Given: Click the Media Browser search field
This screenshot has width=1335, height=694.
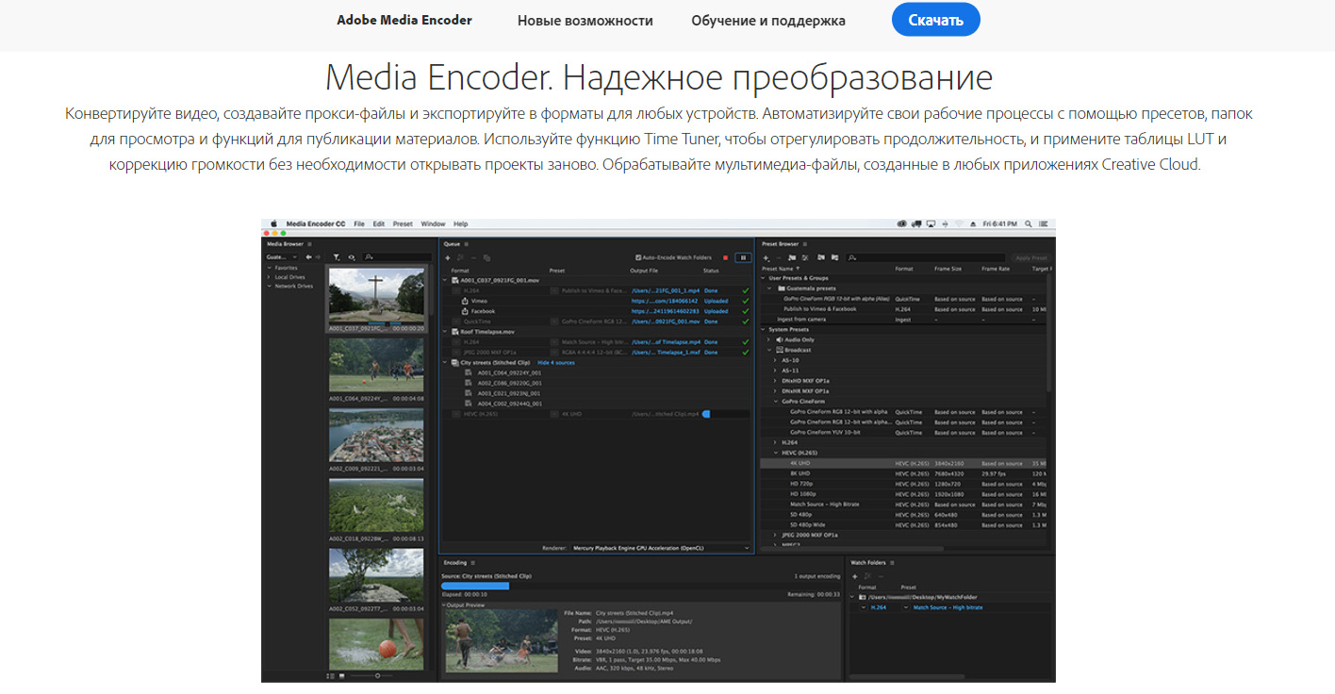Looking at the screenshot, I should pyautogui.click(x=398, y=256).
